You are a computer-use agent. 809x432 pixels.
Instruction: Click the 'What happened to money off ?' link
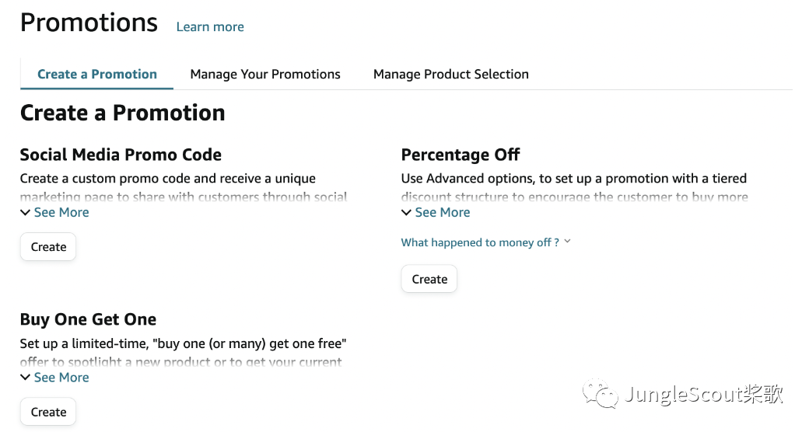click(480, 242)
